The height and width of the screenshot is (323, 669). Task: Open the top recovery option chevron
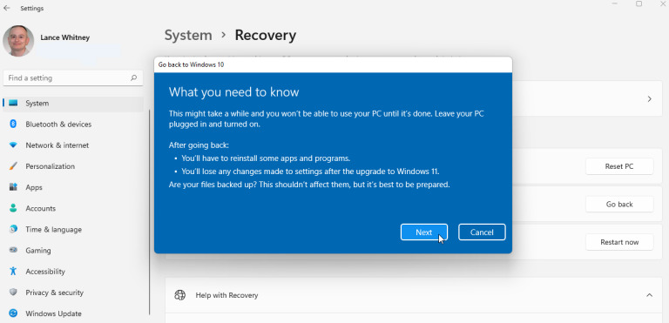click(x=649, y=99)
